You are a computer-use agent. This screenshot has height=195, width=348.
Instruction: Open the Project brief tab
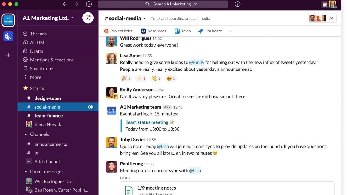[118, 31]
